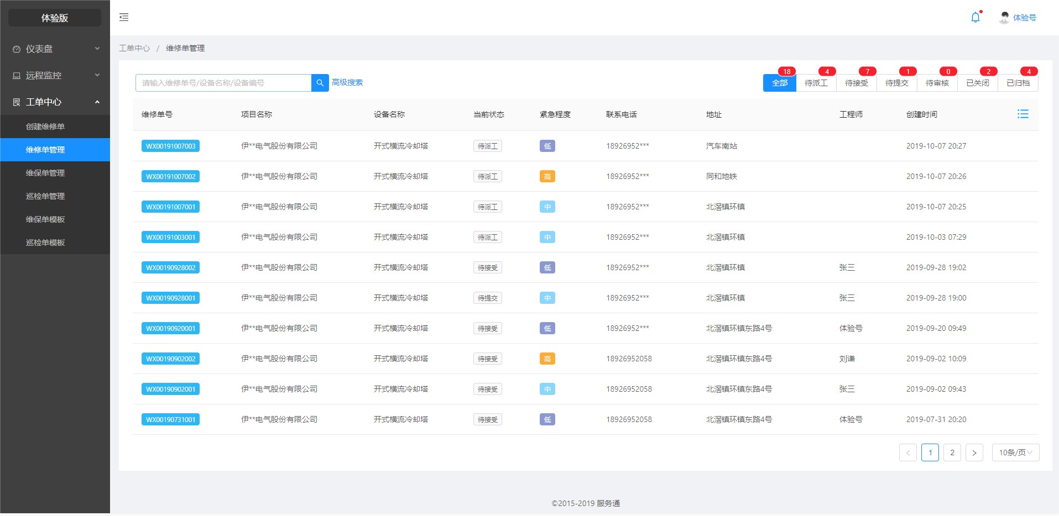
Task: Click the 体验版 logo title
Action: pyautogui.click(x=55, y=18)
